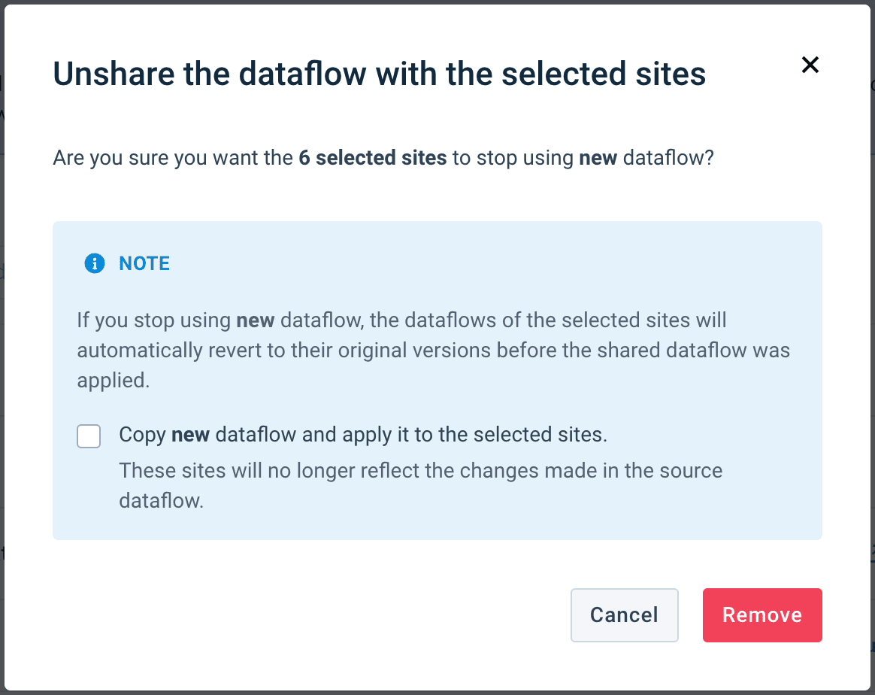Click bold "new" in the note paragraph

tap(256, 320)
